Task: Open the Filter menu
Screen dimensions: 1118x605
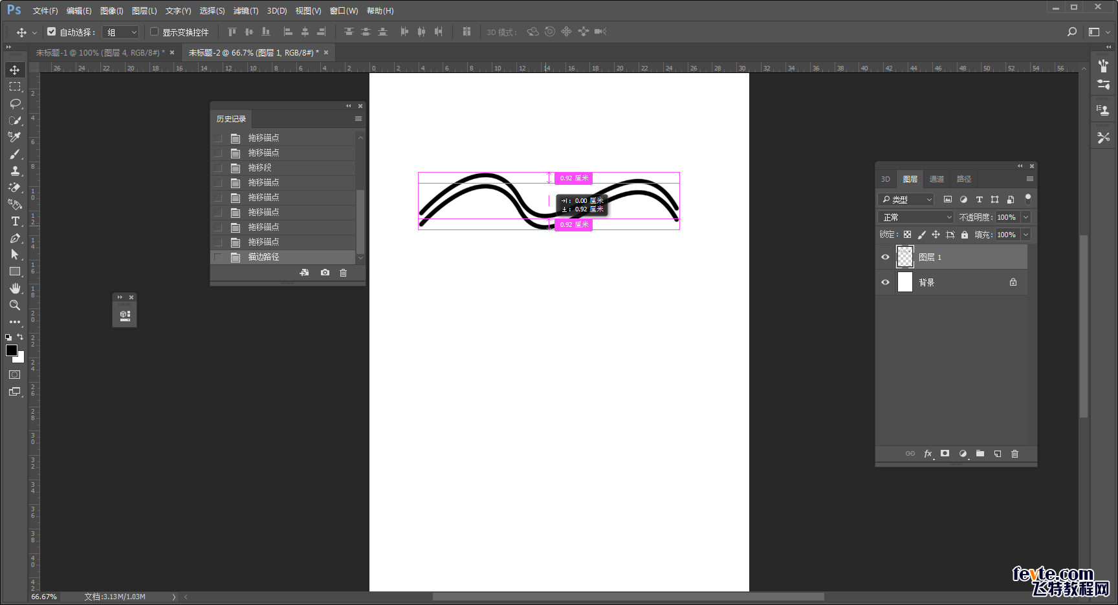Action: point(246,11)
